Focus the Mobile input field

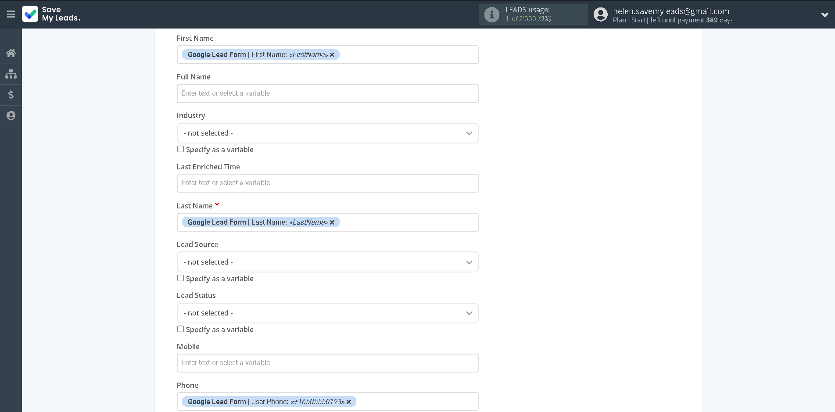327,363
